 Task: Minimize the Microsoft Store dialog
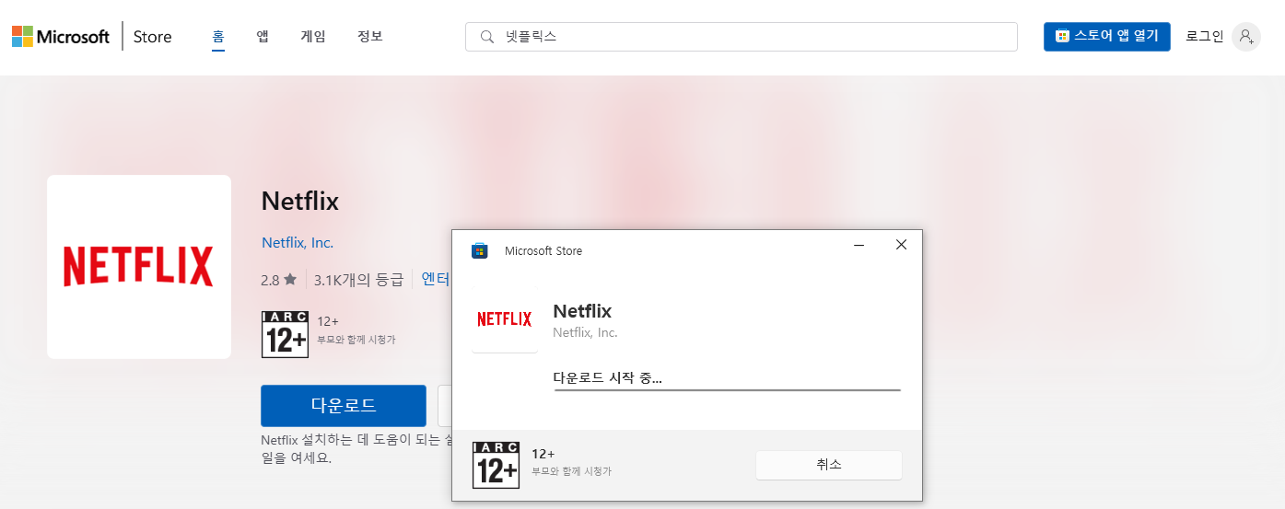[859, 245]
